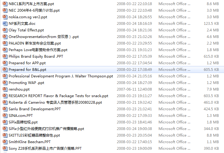The height and width of the screenshot is (153, 224).
Task: Click the icon of SmithKline Beecham.PPT
Action: coord(5,142)
